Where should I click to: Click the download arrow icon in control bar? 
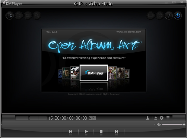[x=148, y=118]
